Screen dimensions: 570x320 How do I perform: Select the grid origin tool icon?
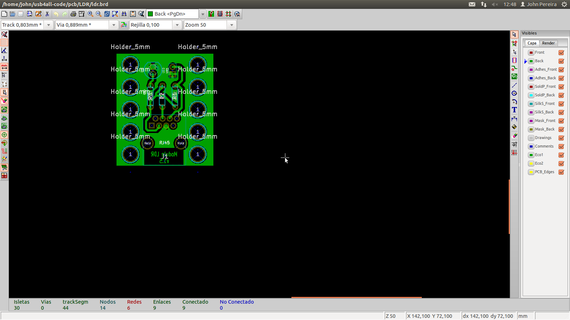pos(514,152)
